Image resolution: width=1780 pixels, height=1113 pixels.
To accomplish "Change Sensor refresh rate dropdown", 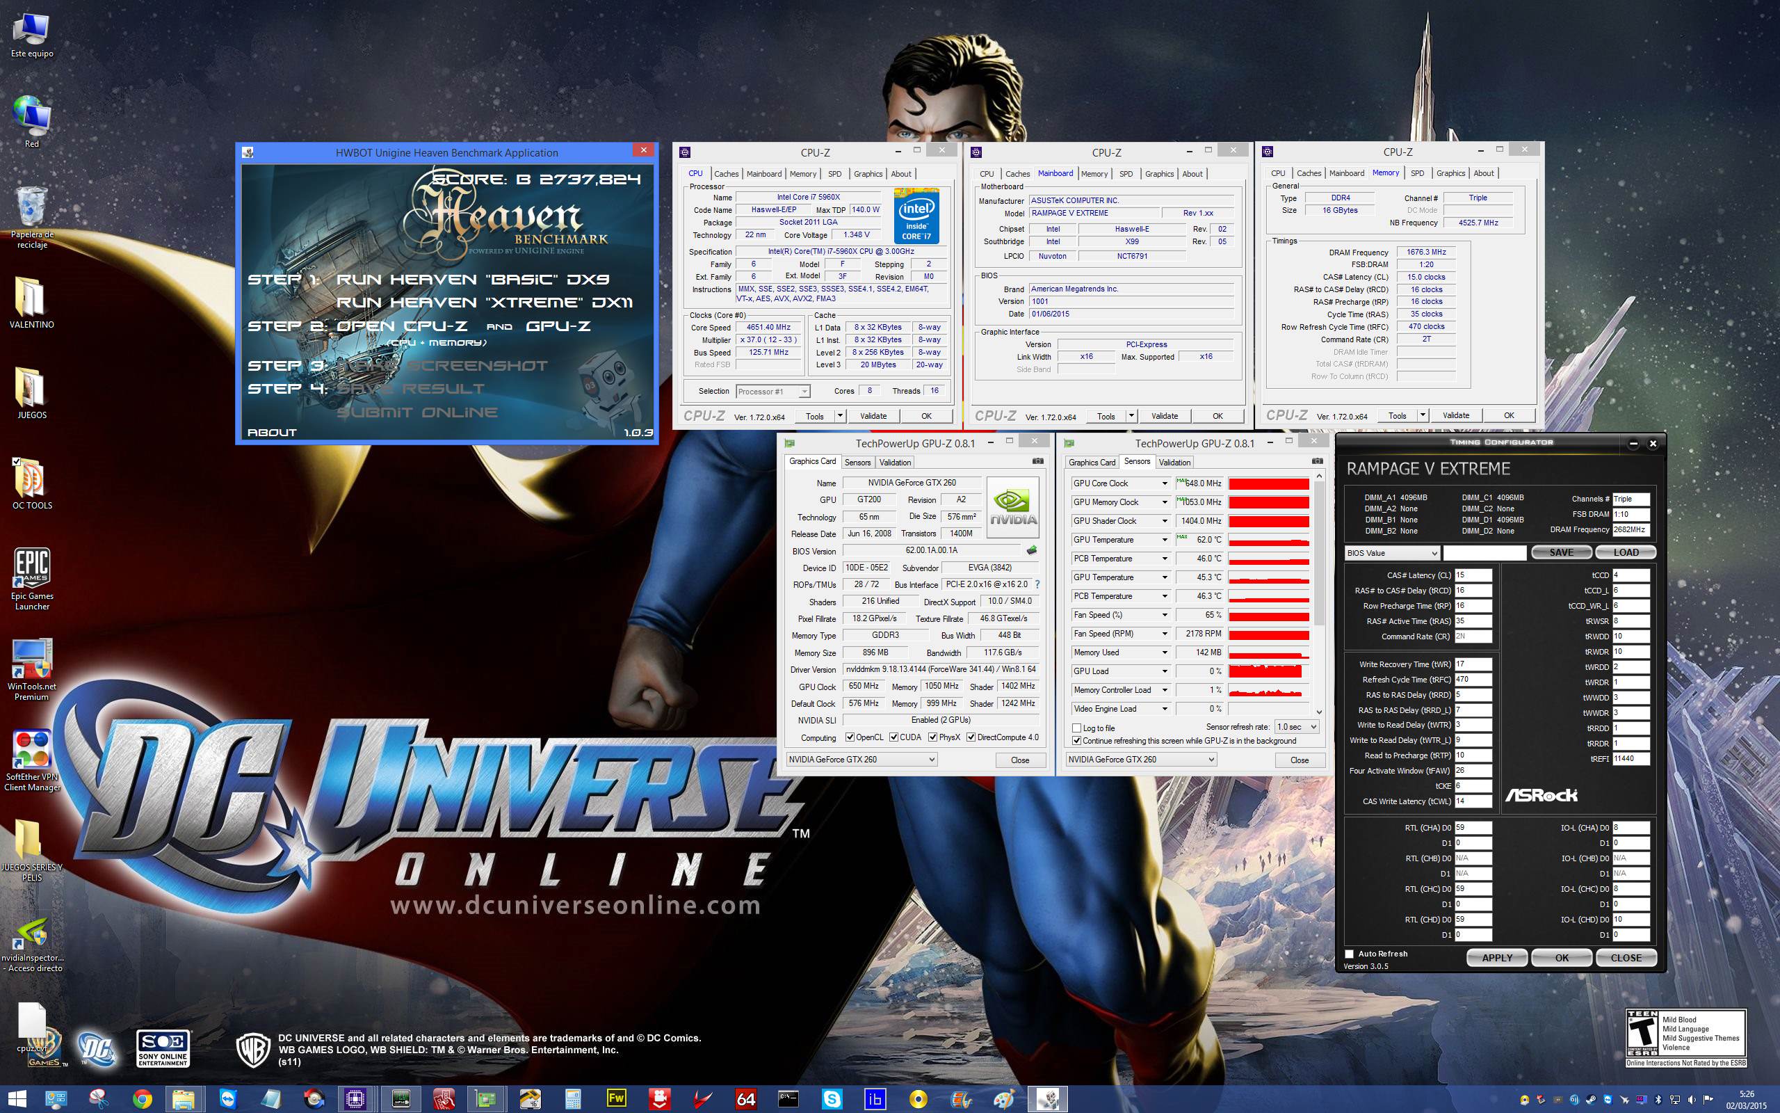I will click(x=1296, y=726).
